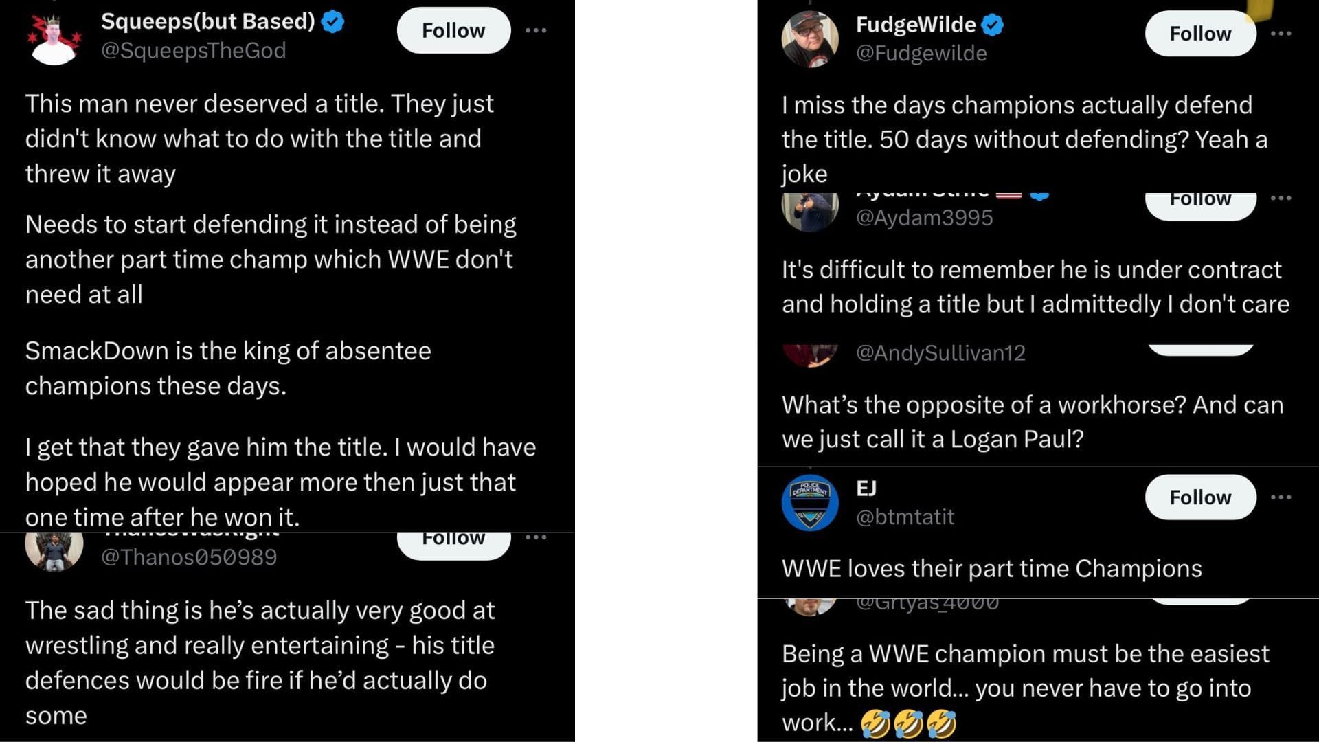Screen dimensions: 1319x742
Task: Follow Aydam Strife
Action: 1199,199
